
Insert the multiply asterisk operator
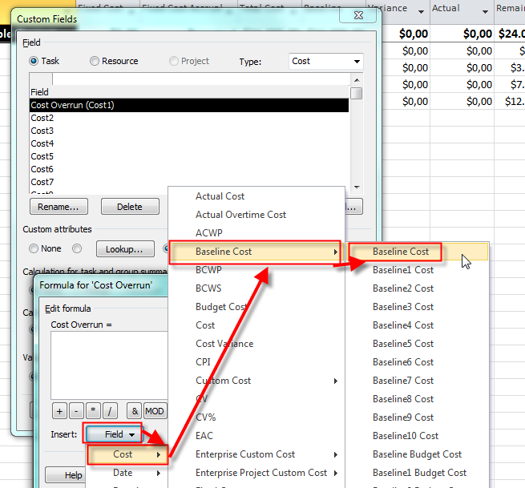[94, 411]
